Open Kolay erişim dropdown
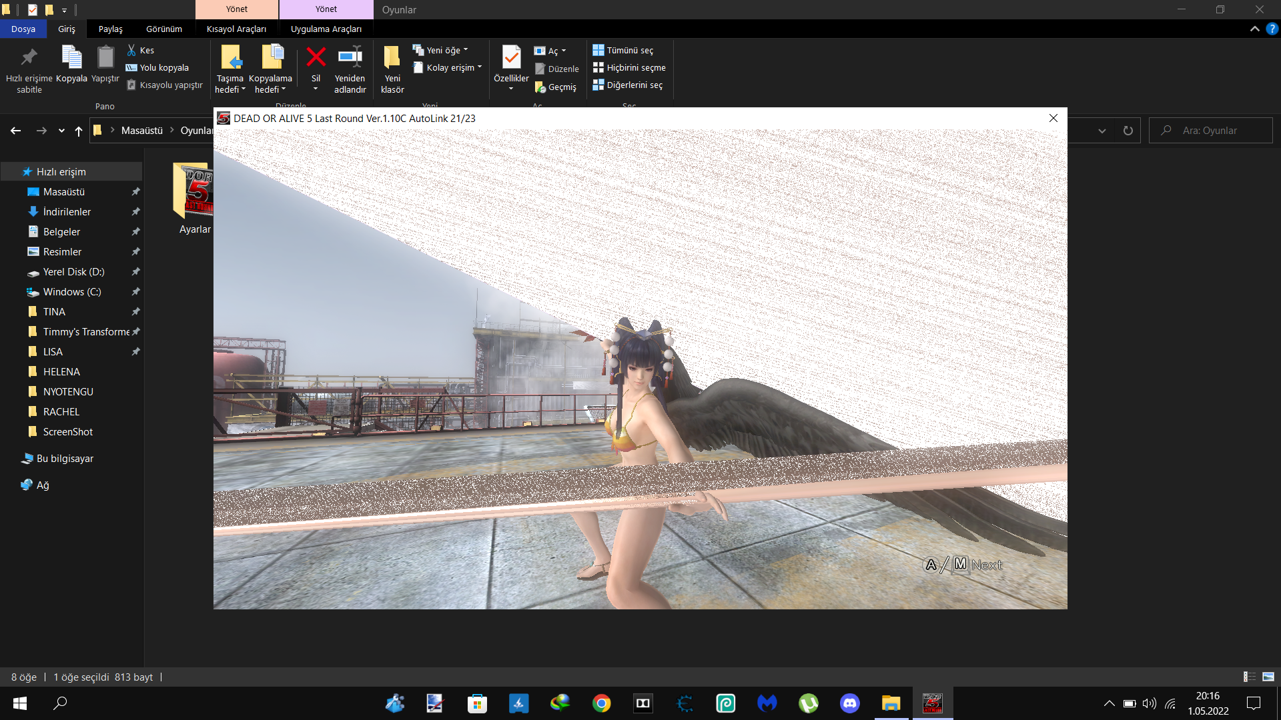Viewport: 1281px width, 720px height. coord(447,67)
